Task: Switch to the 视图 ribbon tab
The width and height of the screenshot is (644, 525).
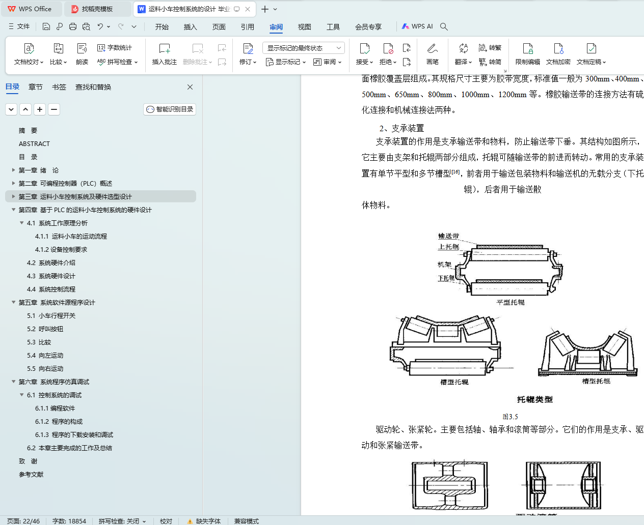Action: pyautogui.click(x=305, y=26)
